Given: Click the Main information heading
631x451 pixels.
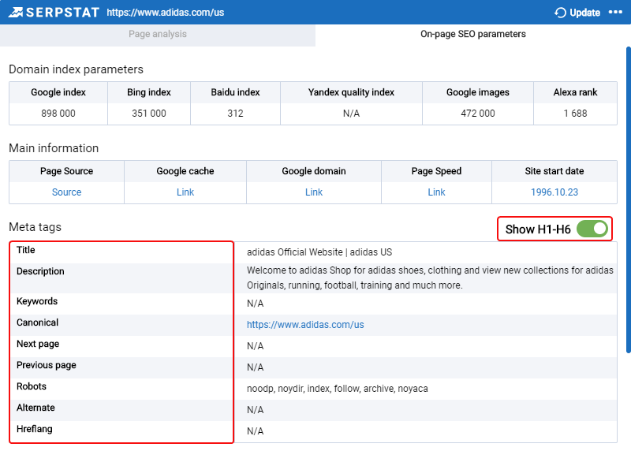Looking at the screenshot, I should coord(54,148).
